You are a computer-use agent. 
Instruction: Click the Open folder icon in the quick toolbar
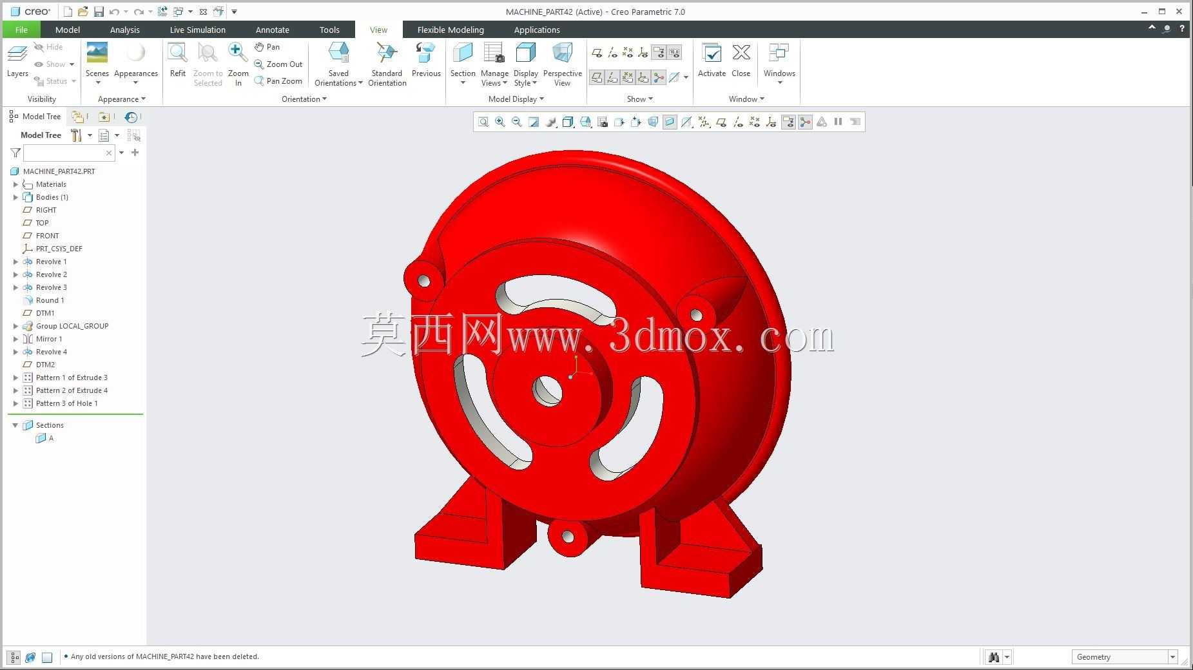tap(82, 12)
